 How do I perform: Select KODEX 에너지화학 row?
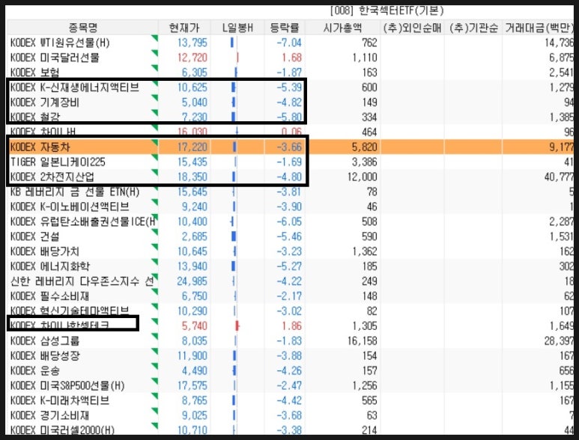pos(290,266)
